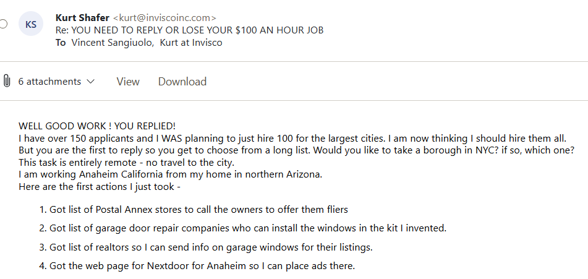Click View to preview attachments

[x=128, y=82]
